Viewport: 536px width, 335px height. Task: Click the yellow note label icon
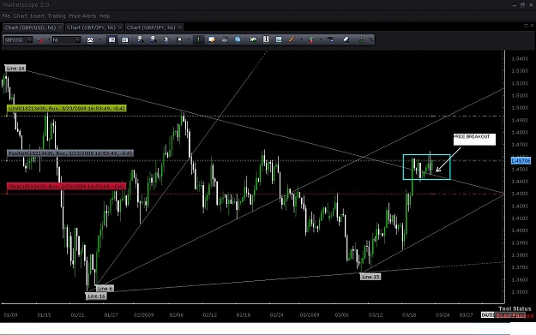212,40
